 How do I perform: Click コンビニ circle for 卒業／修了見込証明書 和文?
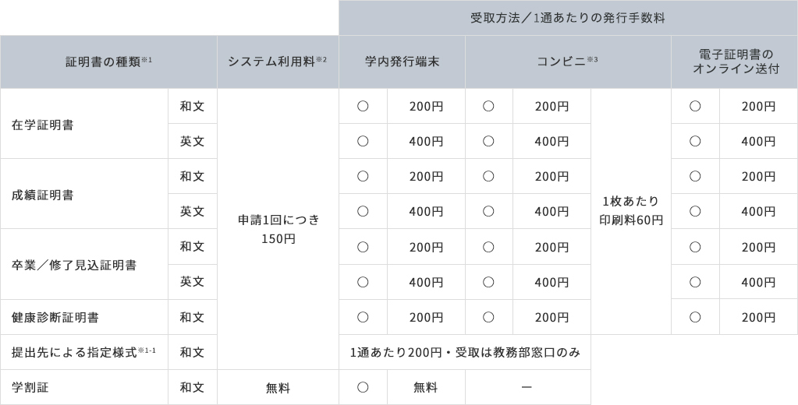pyautogui.click(x=488, y=246)
